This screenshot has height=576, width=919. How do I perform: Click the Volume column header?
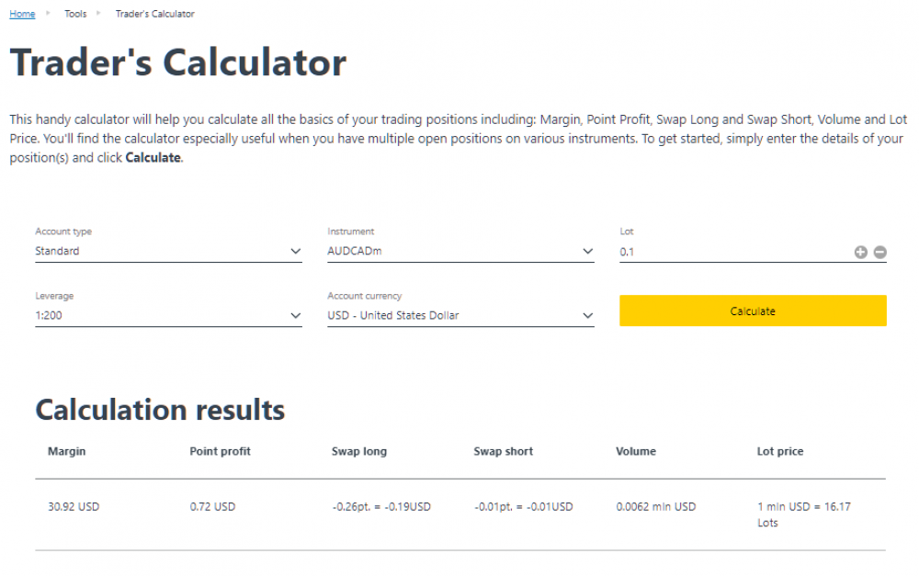click(x=636, y=451)
